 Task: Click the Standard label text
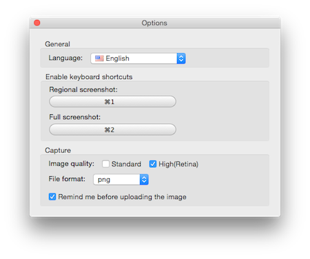coord(126,164)
